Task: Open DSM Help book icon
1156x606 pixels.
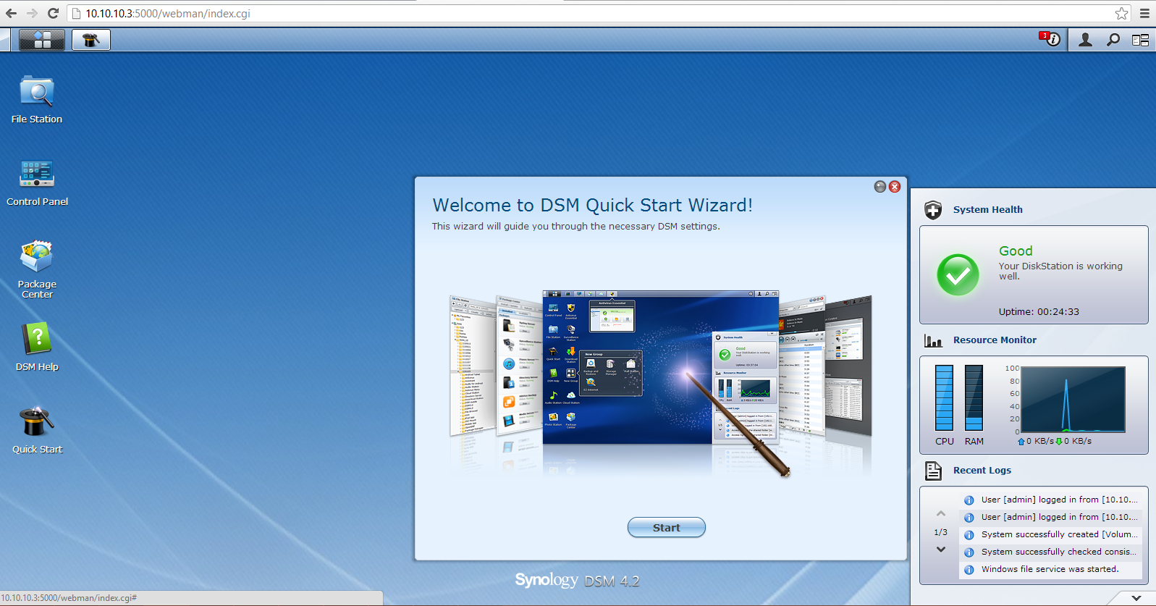Action: [x=36, y=340]
